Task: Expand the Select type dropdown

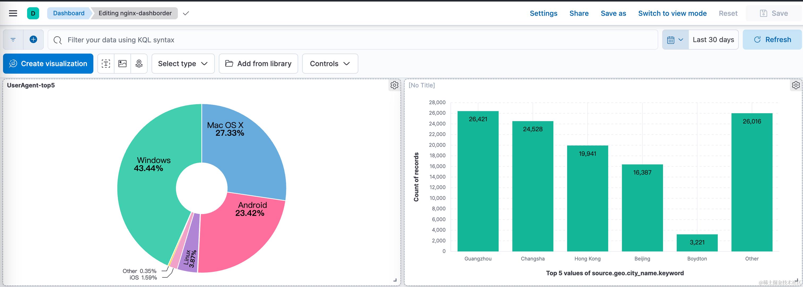Action: point(183,64)
